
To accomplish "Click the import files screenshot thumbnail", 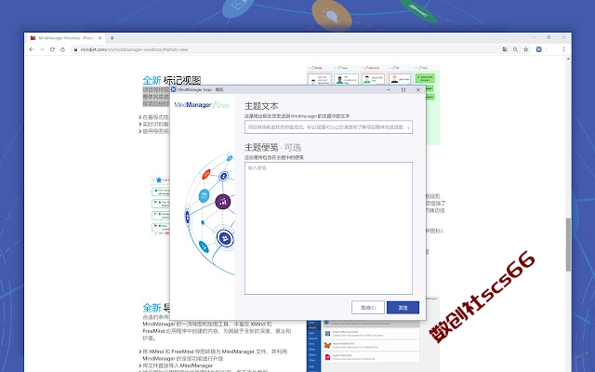I will 373,334.
